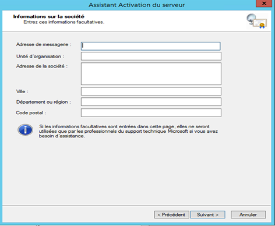Screen dimensions: 275x226
Task: Close the Assistant Activation du serveur window
Action: point(264,3)
